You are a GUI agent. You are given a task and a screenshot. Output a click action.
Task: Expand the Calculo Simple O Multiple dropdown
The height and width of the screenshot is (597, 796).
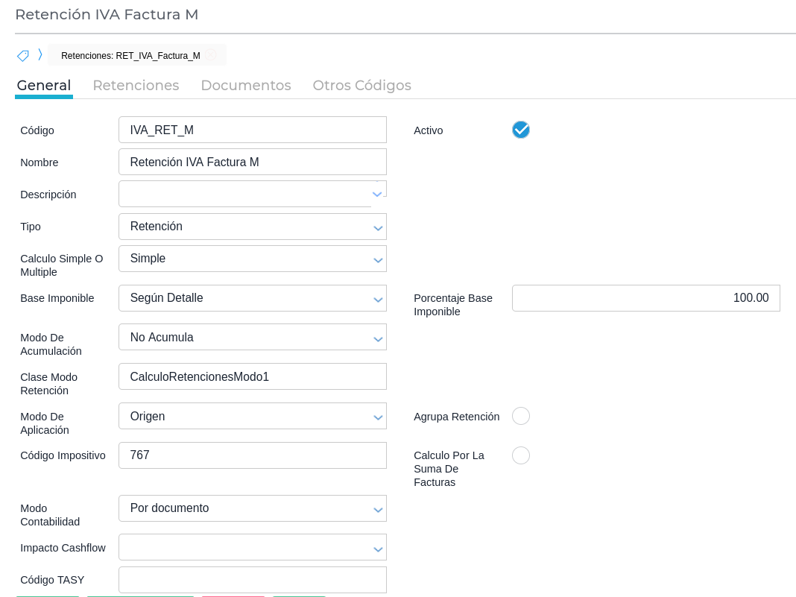tap(252, 259)
